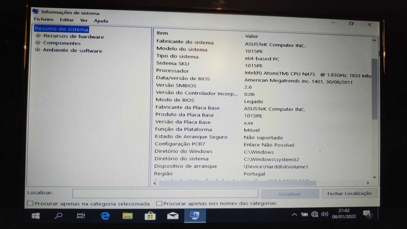Select System Information taskbar icon

[195, 216]
